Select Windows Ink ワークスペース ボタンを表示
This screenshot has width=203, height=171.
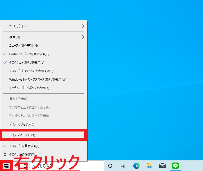tap(38, 80)
